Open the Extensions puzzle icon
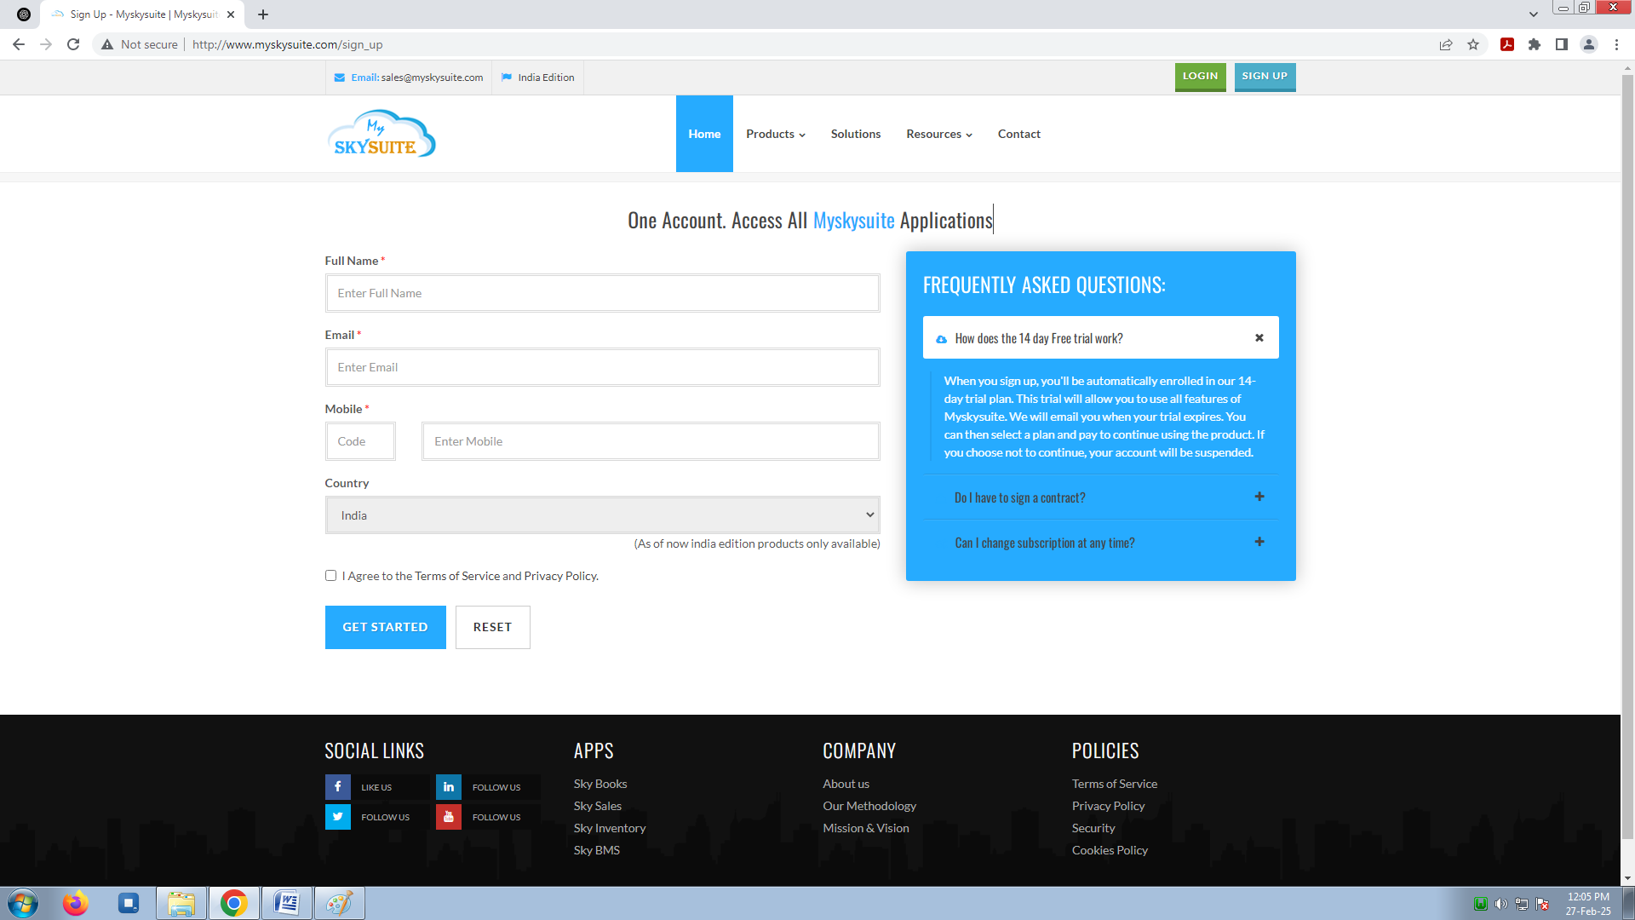 coord(1535,44)
